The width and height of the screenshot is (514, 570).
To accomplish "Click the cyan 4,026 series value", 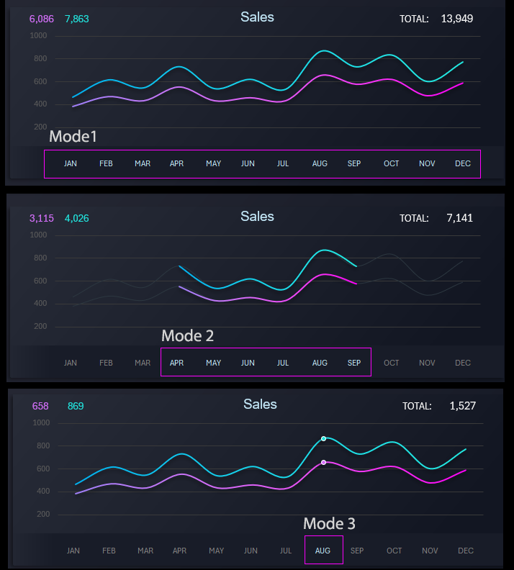I will pyautogui.click(x=77, y=218).
